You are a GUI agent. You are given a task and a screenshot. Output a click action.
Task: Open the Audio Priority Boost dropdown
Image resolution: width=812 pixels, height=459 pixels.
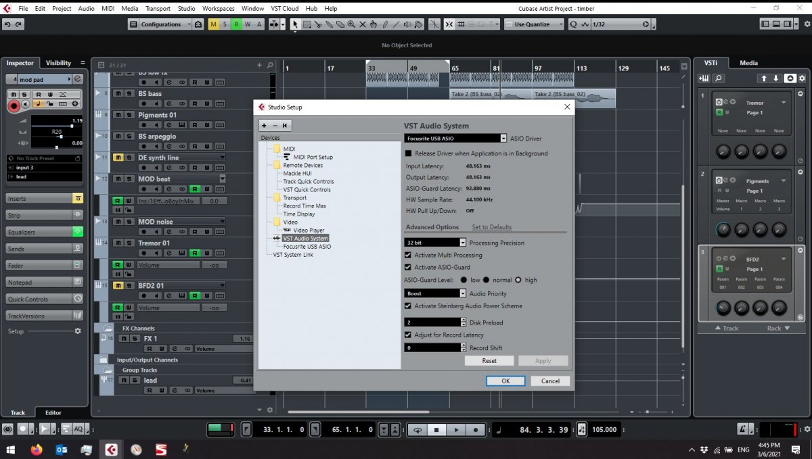pyautogui.click(x=463, y=293)
